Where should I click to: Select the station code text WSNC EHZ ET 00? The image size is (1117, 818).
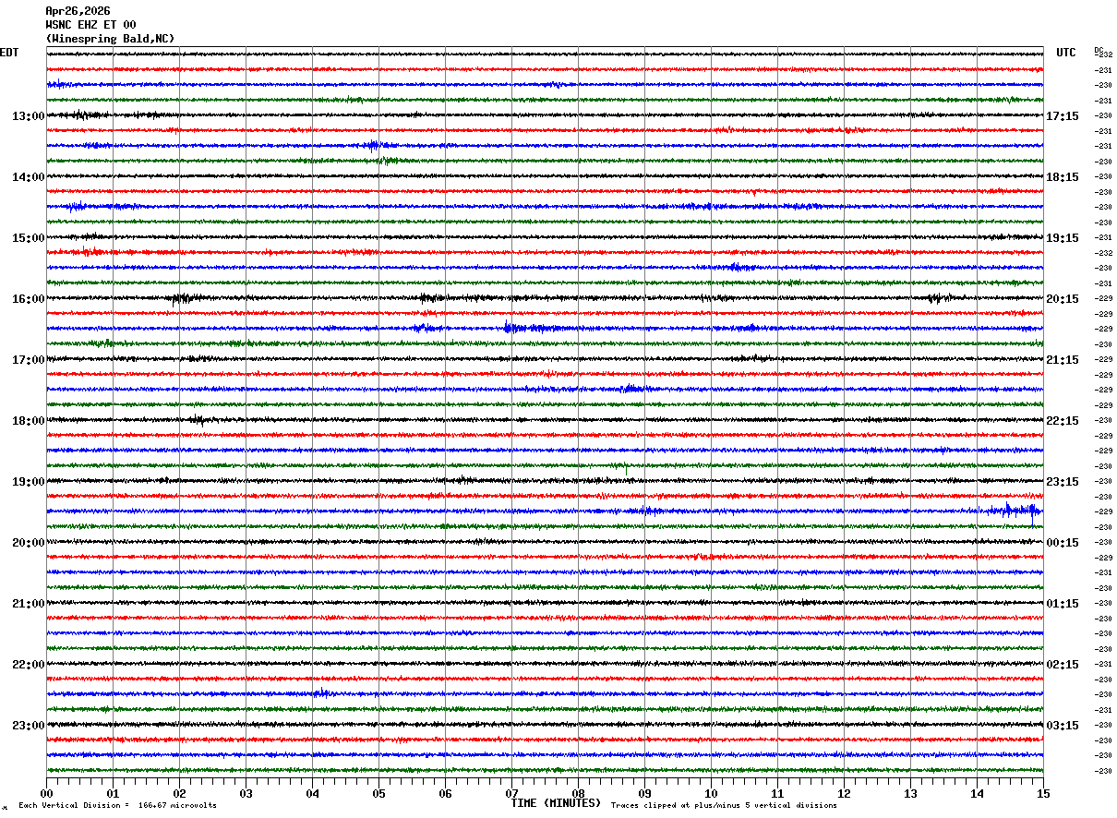pyautogui.click(x=90, y=25)
